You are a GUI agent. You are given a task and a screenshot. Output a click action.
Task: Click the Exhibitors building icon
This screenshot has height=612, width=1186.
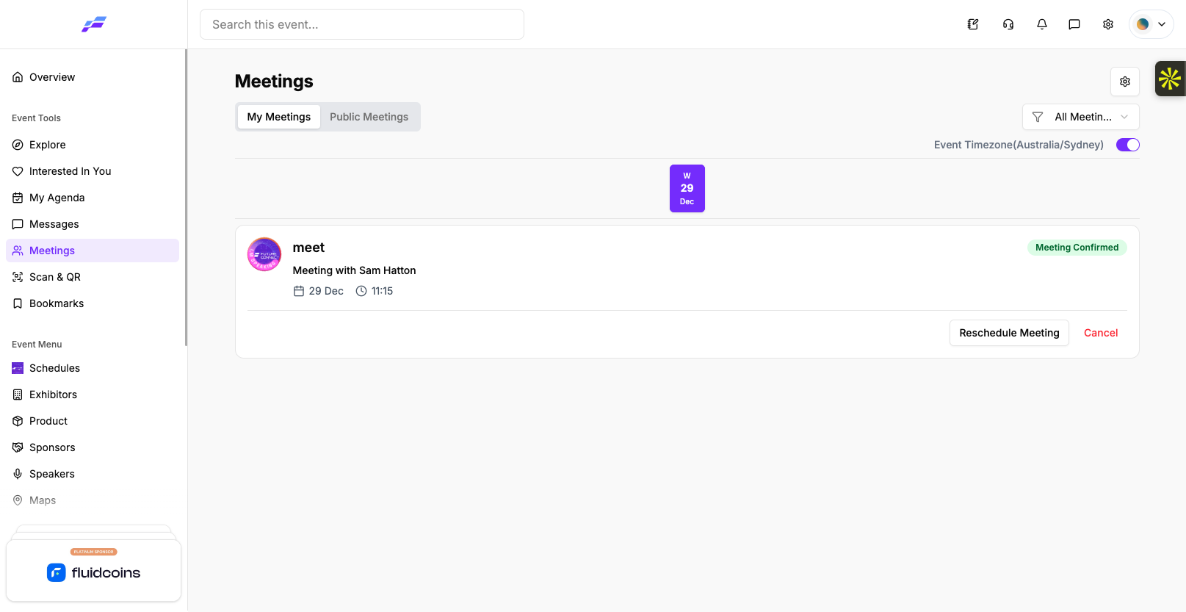[x=18, y=395]
